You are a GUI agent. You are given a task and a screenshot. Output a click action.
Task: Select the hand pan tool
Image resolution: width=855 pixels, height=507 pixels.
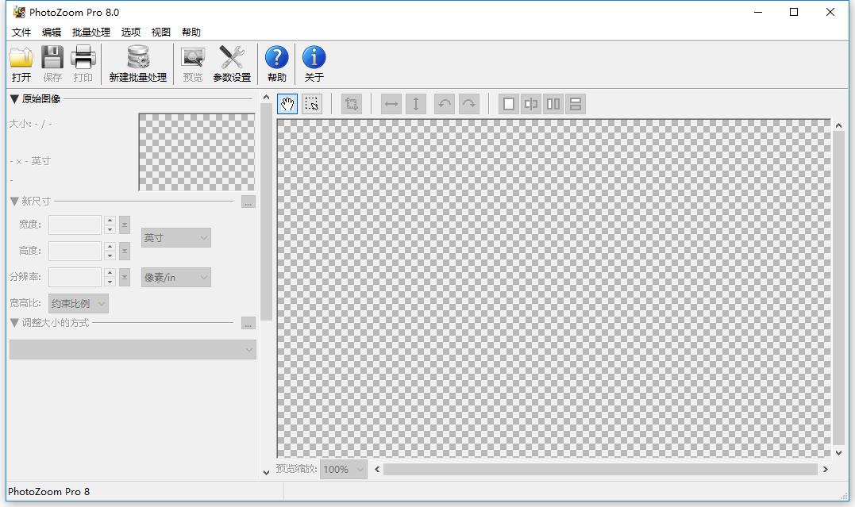click(287, 104)
